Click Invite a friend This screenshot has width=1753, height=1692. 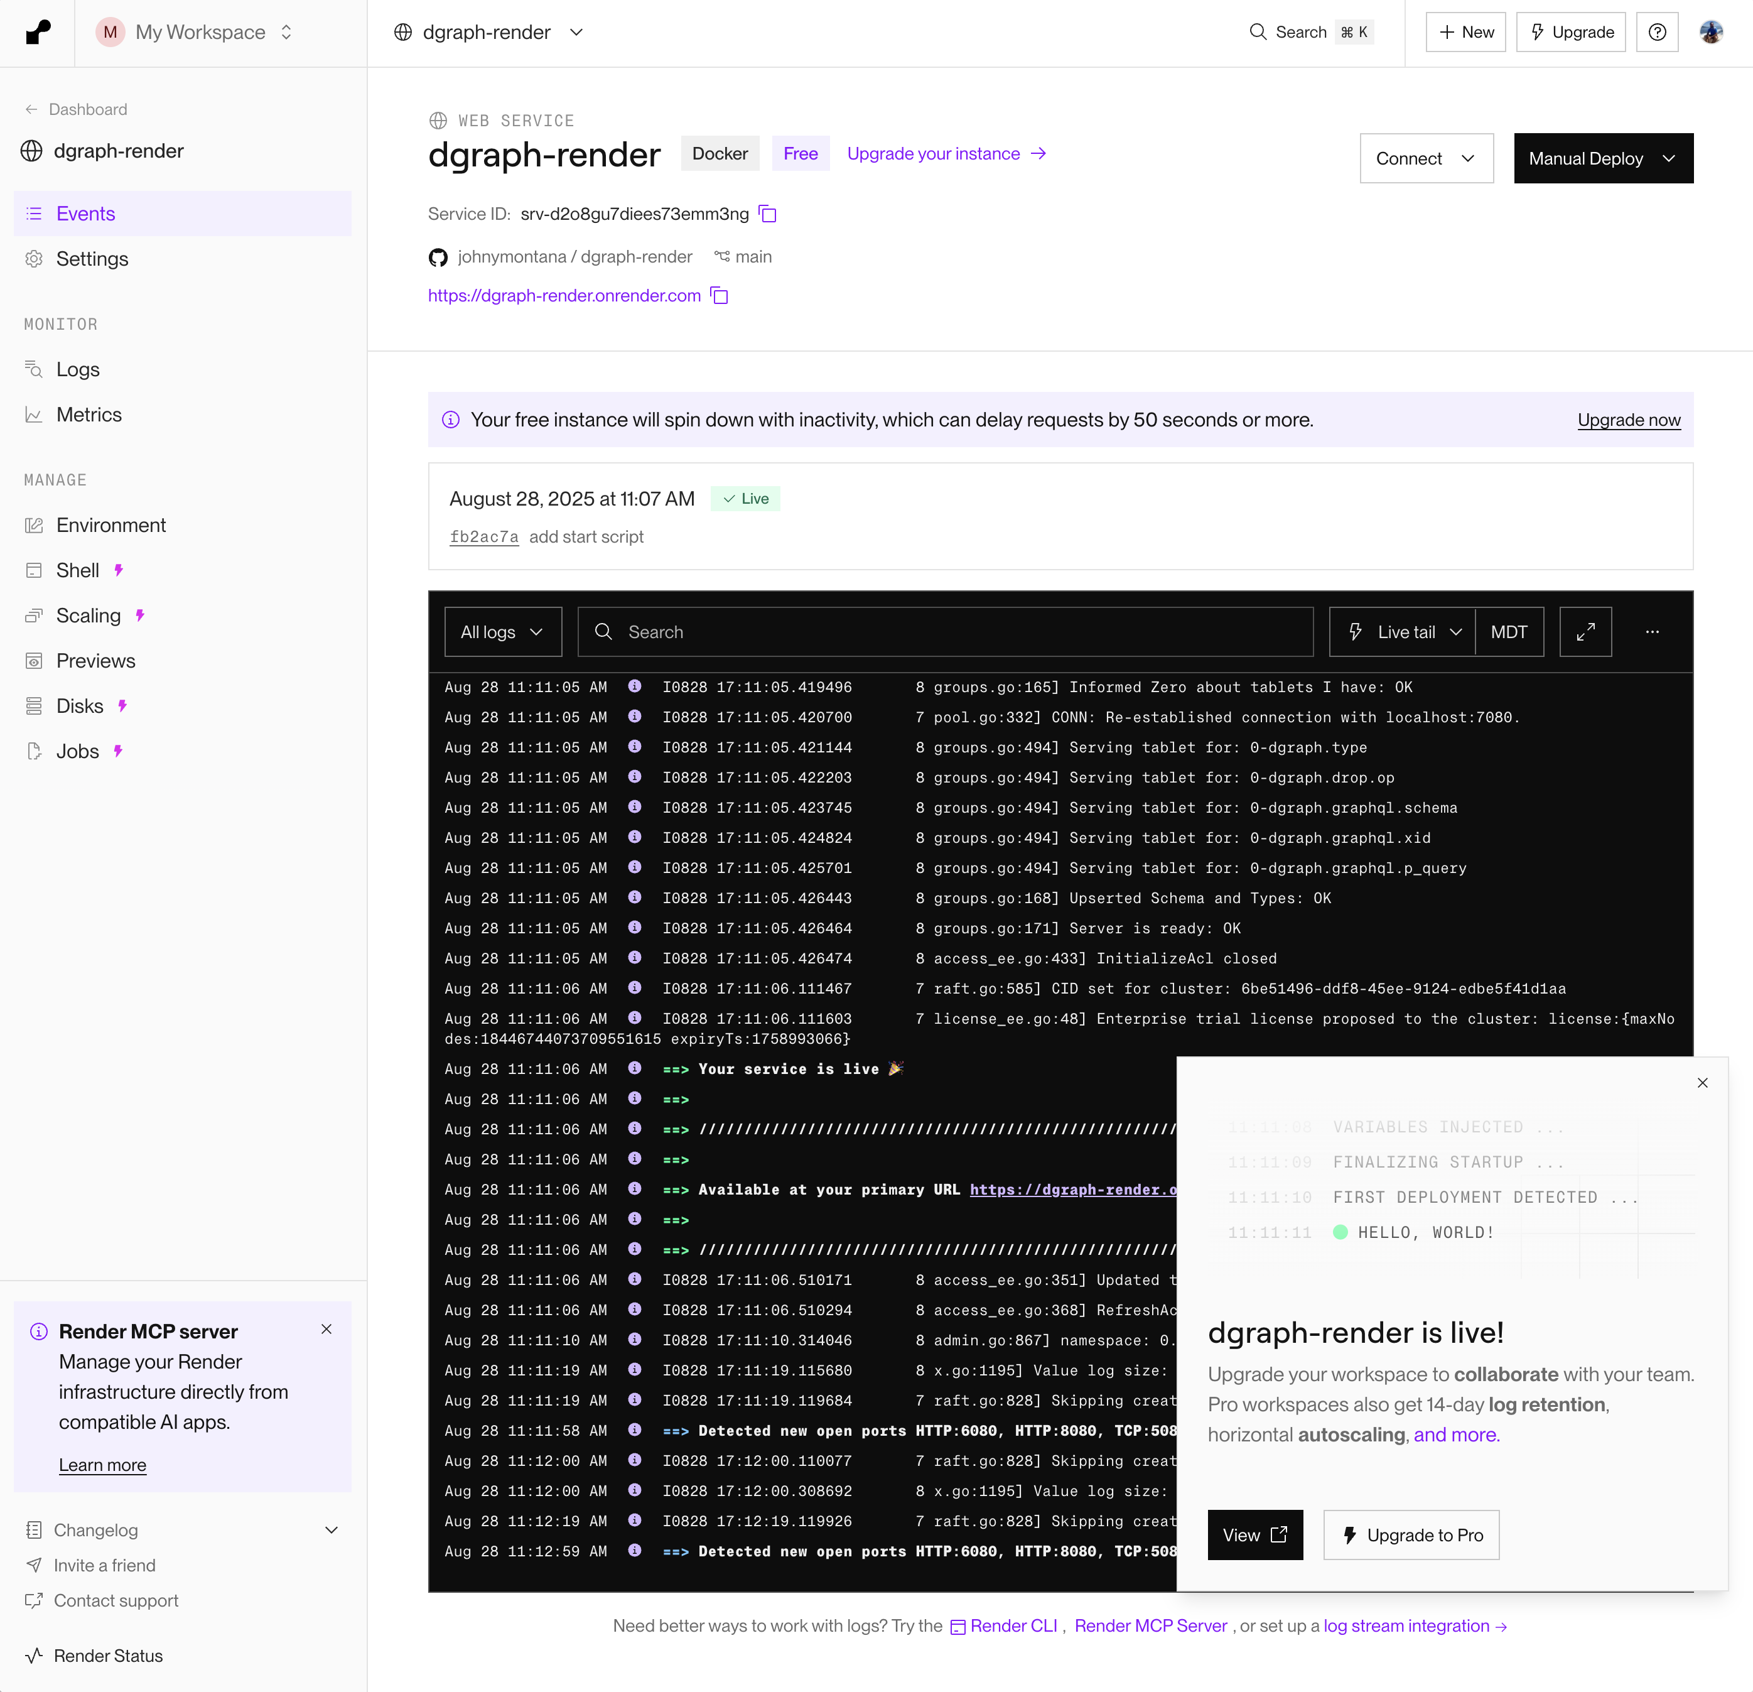91,1565
